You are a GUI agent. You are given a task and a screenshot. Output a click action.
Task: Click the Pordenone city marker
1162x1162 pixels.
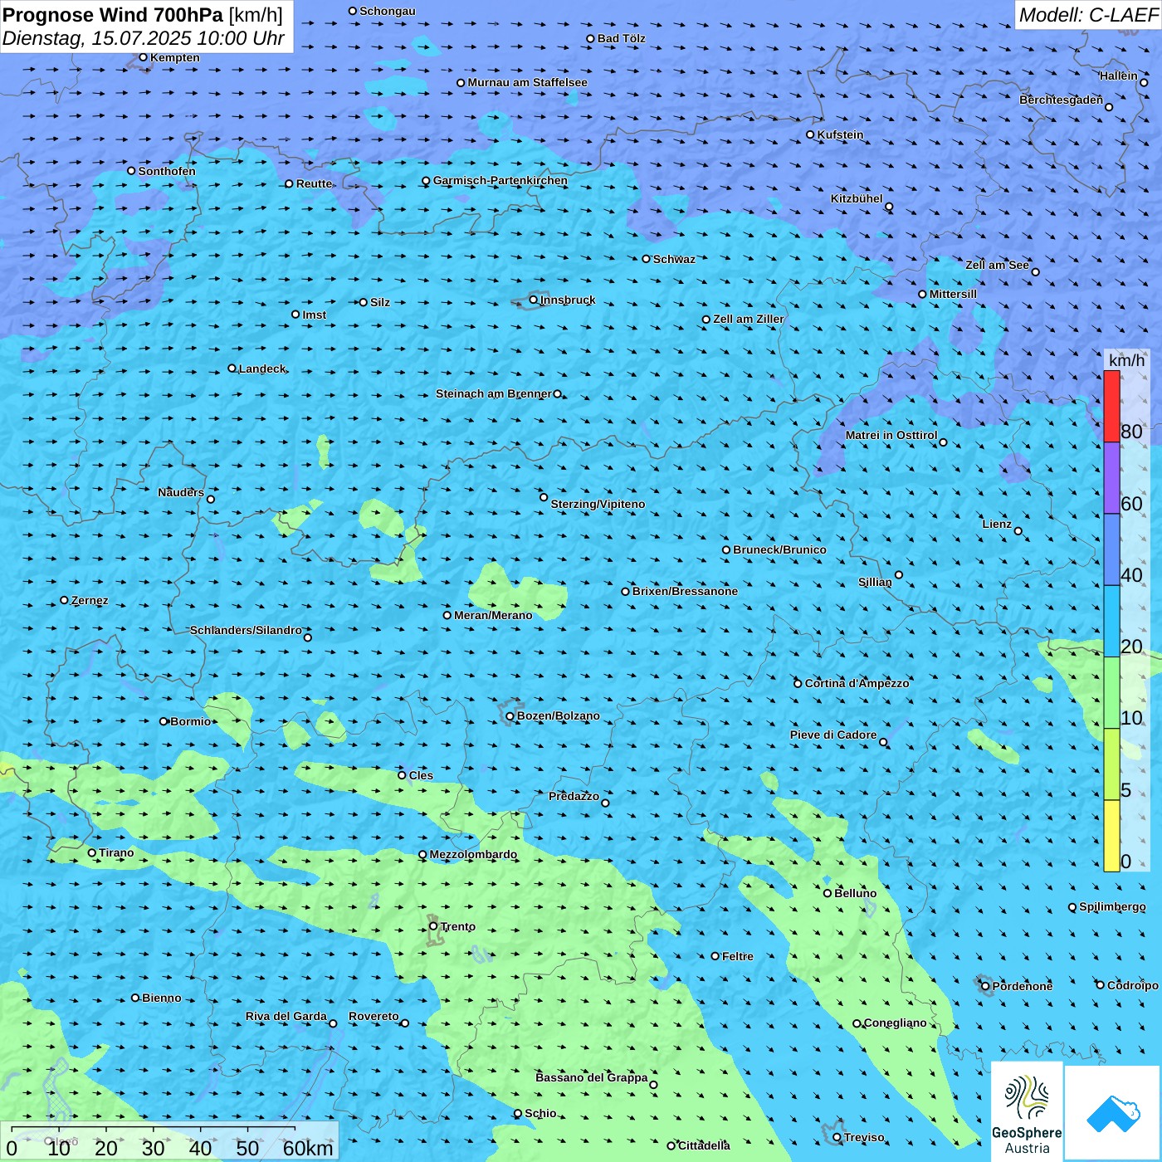tap(985, 986)
